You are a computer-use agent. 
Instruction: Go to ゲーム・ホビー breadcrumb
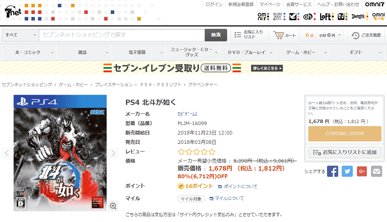[x=74, y=84]
